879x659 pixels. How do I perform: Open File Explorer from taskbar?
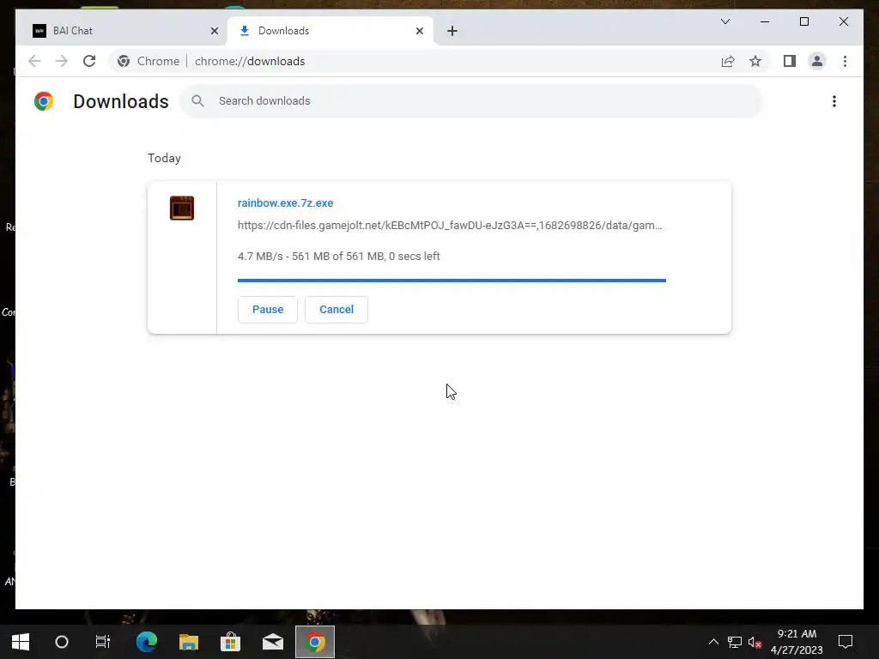point(189,642)
